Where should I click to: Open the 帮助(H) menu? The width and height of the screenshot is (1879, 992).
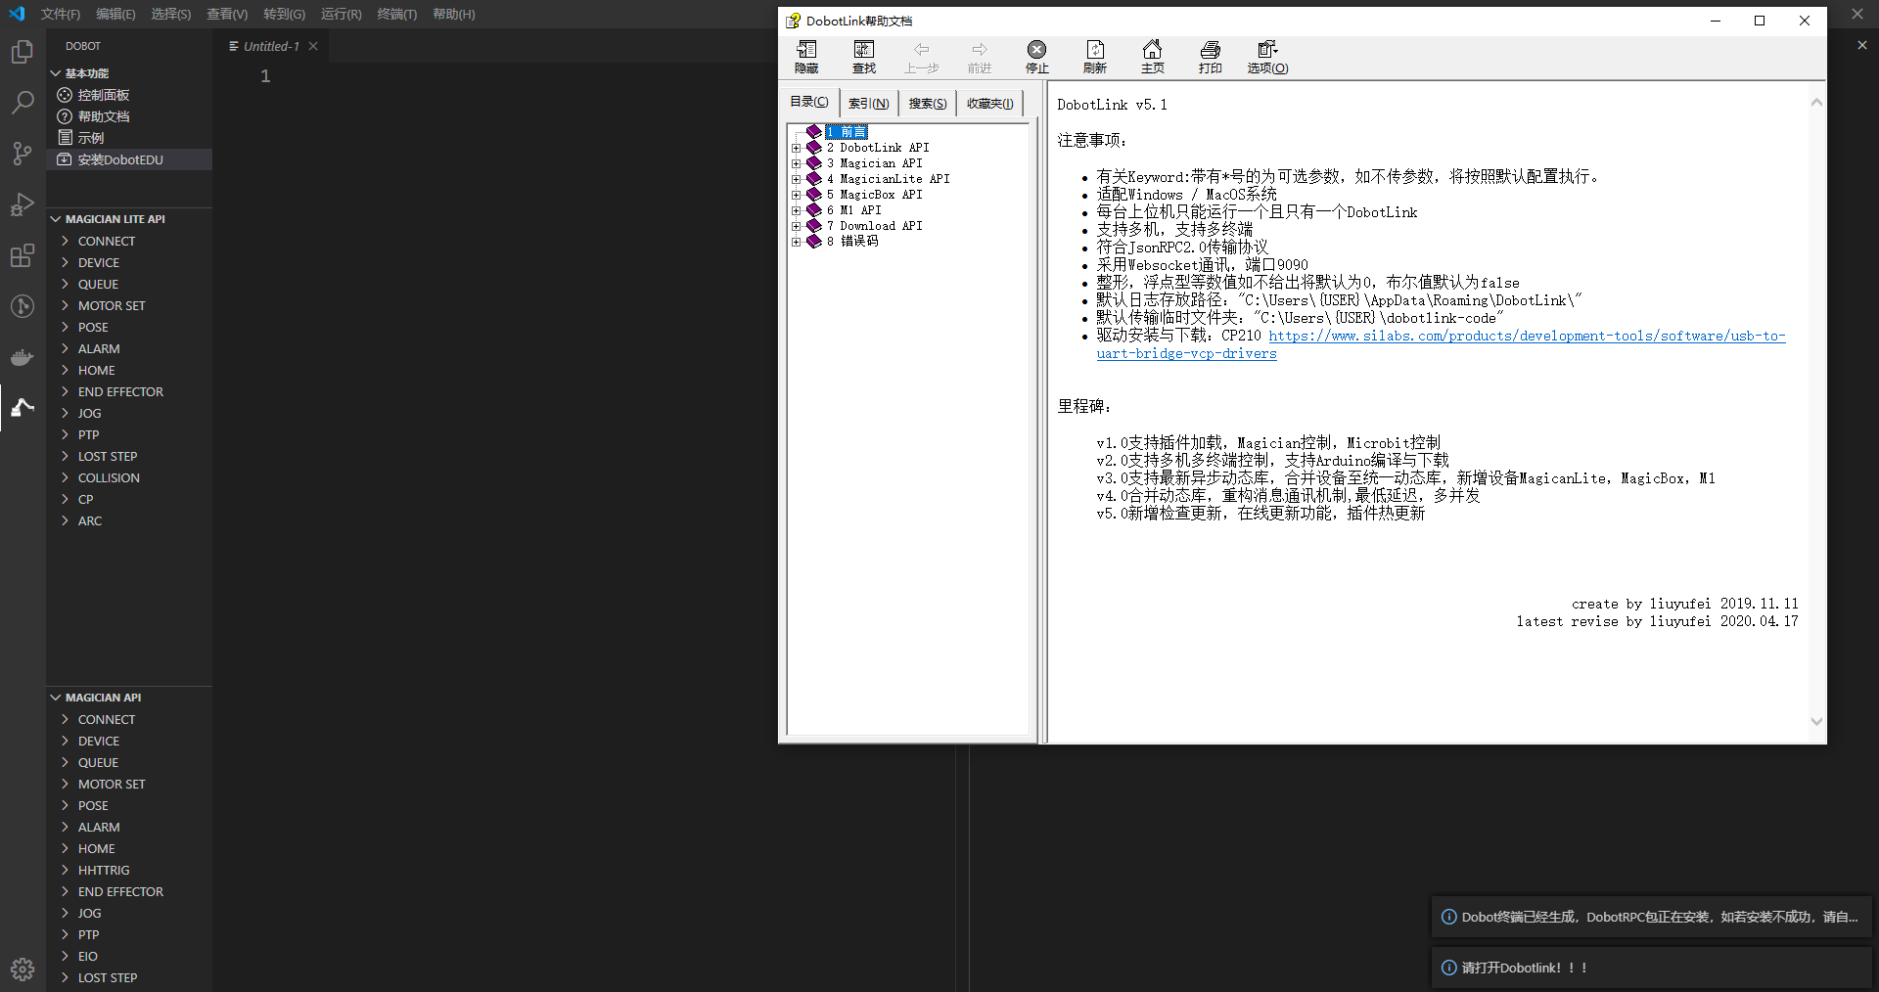pyautogui.click(x=454, y=14)
